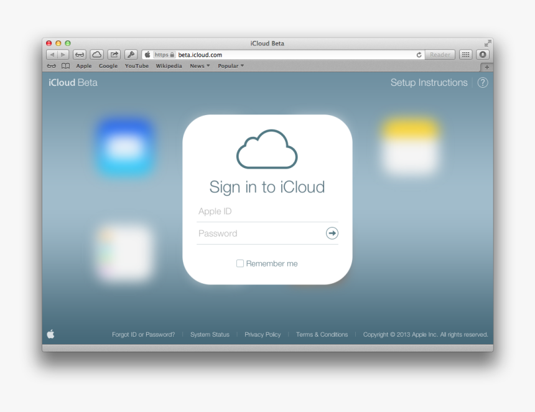535x412 pixels.
Task: Reload the page with the refresh icon
Action: point(419,54)
